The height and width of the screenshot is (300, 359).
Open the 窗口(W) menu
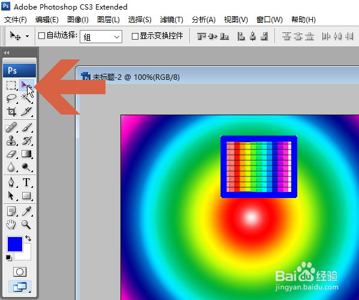(x=270, y=20)
